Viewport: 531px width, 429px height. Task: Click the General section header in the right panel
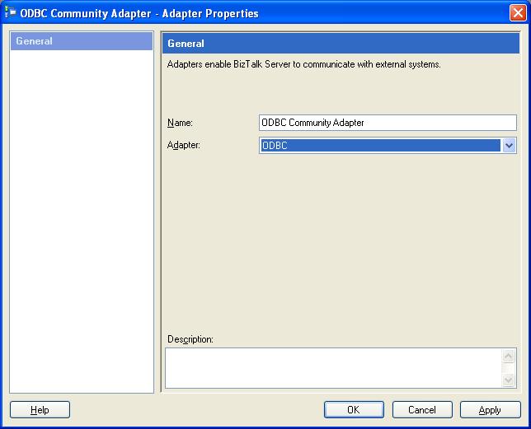coord(341,44)
